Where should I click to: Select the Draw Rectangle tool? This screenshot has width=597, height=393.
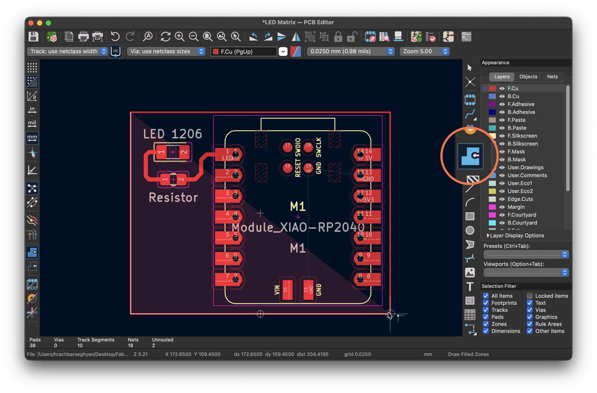470,216
